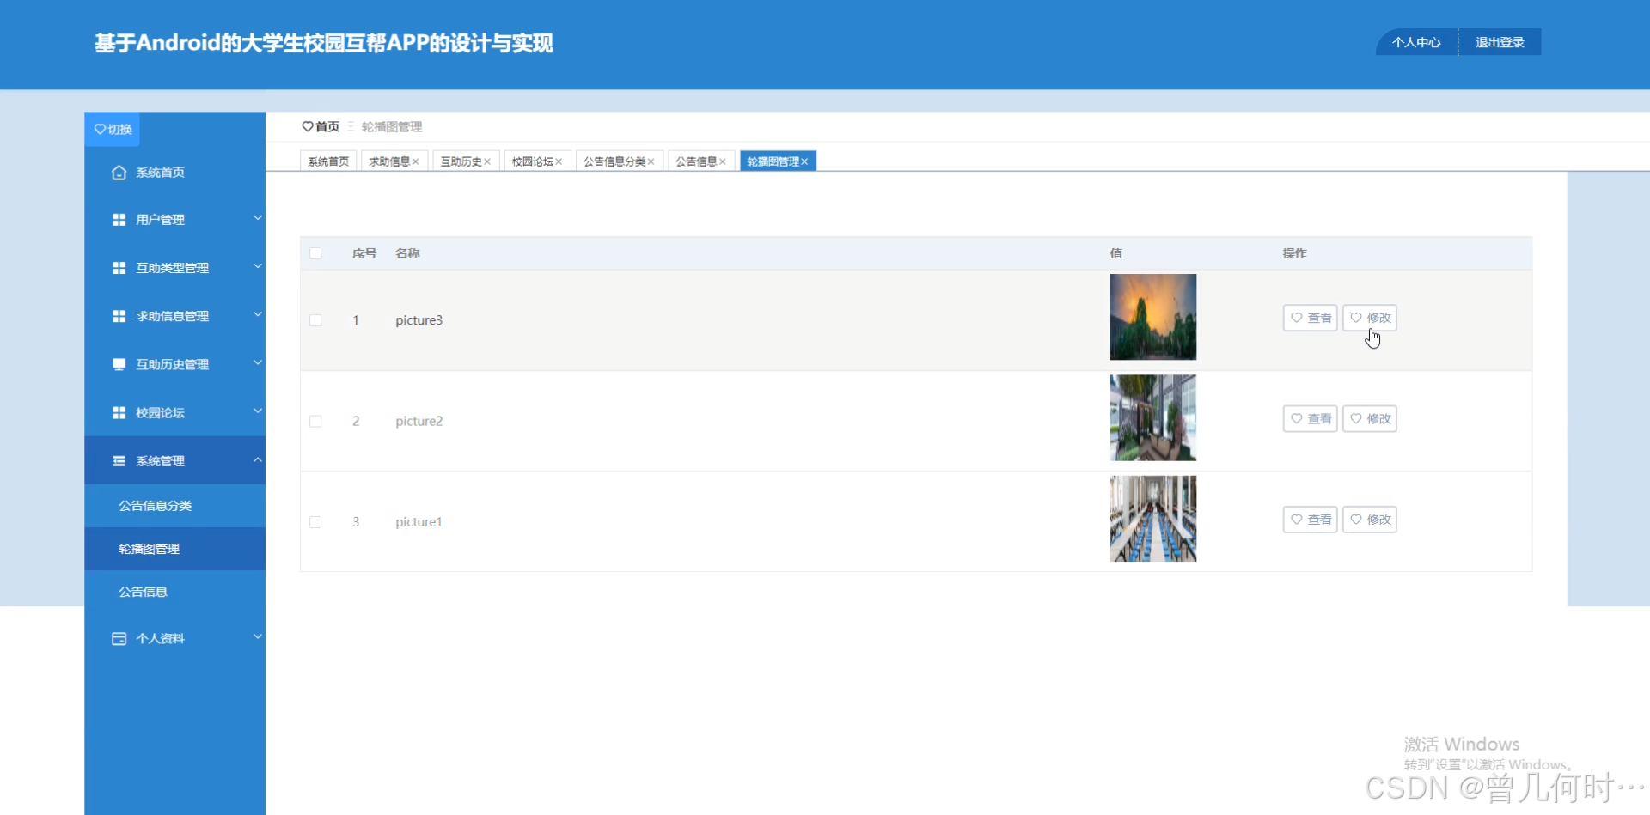Close the 轮播图管理 tab with its x
Viewport: 1650px width, 815px height.
[805, 161]
